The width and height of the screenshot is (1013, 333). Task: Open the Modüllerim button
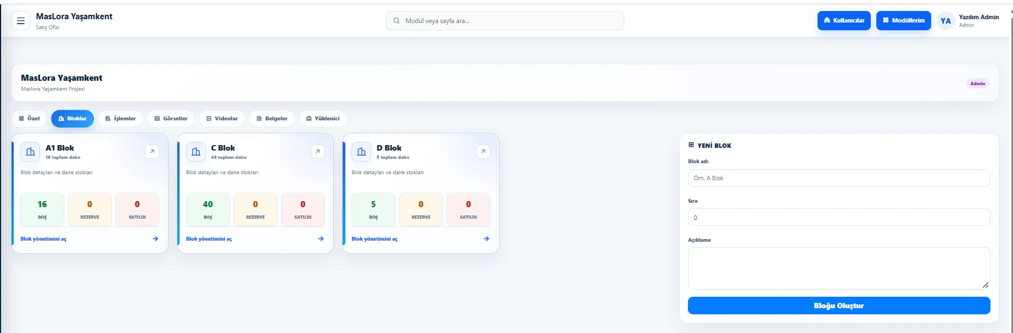904,21
